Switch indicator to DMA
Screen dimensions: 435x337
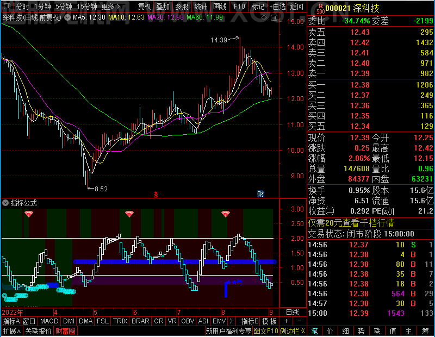coord(85,321)
